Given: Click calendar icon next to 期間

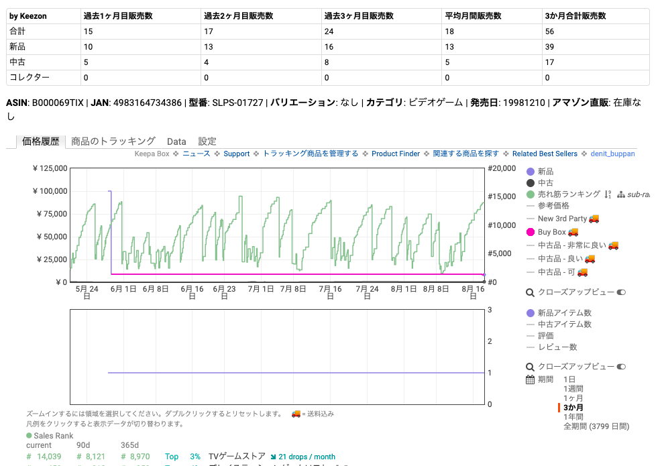Looking at the screenshot, I should click(531, 378).
